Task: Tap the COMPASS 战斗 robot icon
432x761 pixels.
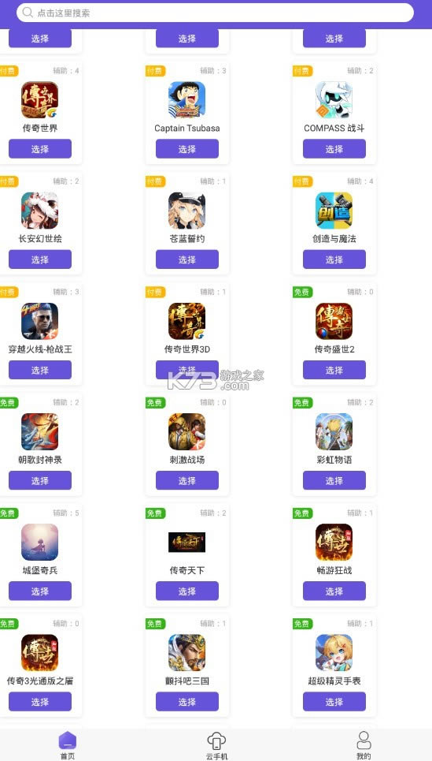Action: (x=334, y=100)
